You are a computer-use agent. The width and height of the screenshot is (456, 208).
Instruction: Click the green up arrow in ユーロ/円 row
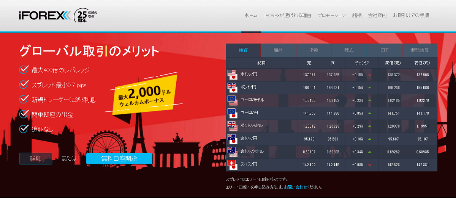[369, 113]
